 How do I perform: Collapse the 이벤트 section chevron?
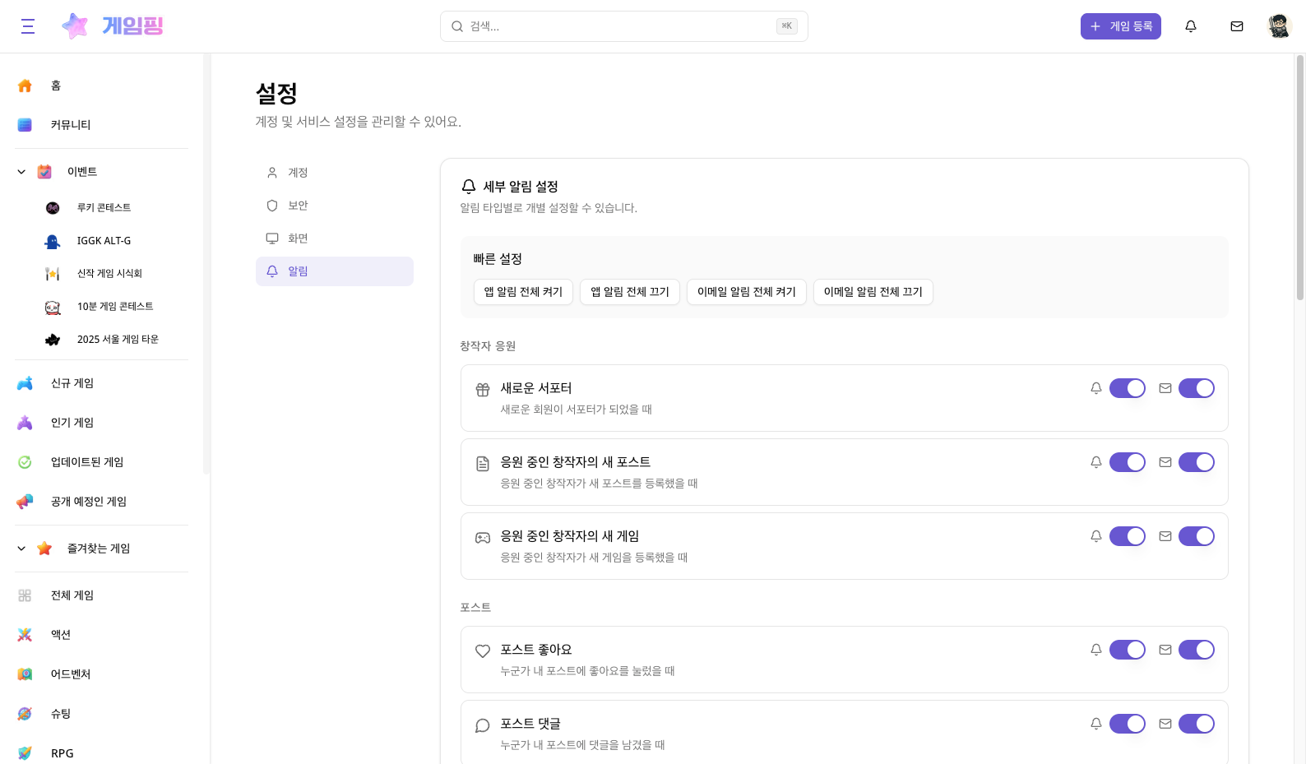[21, 172]
